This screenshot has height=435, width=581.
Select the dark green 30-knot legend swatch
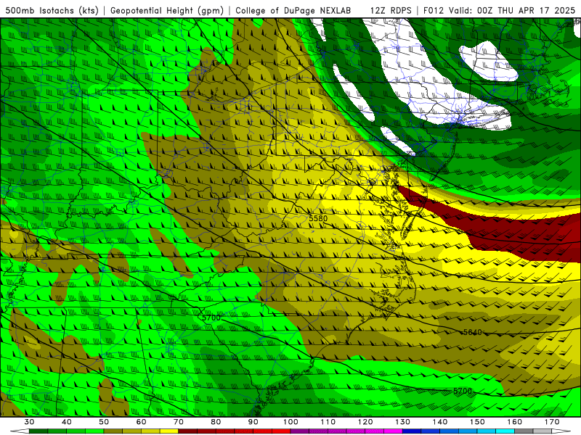(x=38, y=431)
